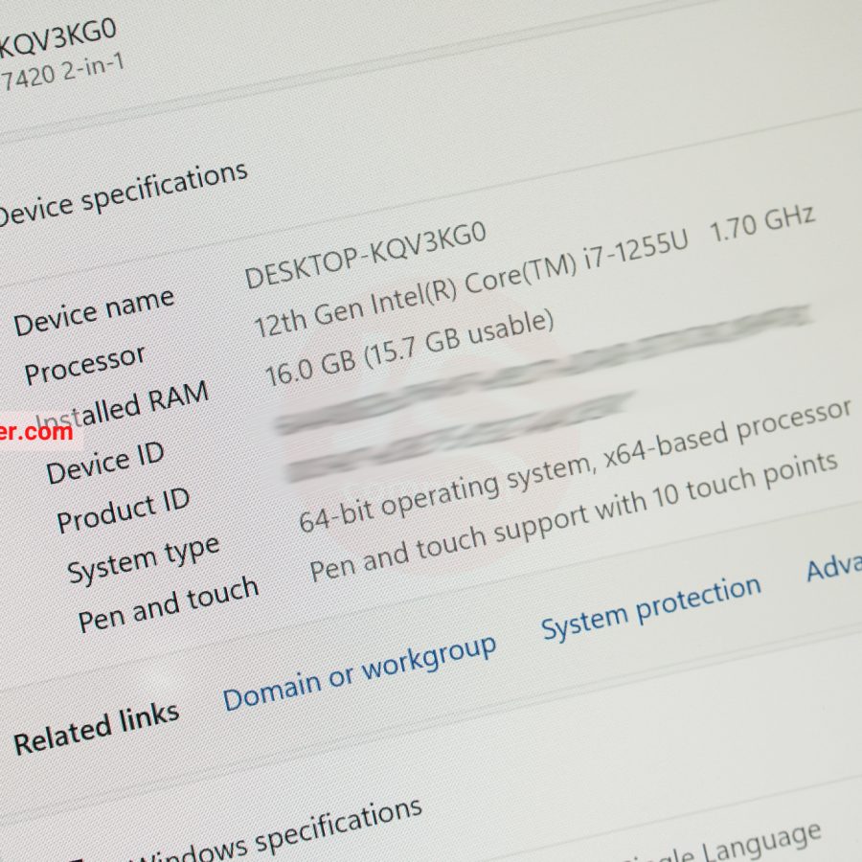Open the partially visible Advanced link
Screen dimensions: 862x862
[833, 566]
